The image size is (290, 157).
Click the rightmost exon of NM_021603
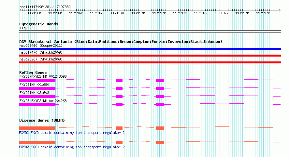coord(160,97)
